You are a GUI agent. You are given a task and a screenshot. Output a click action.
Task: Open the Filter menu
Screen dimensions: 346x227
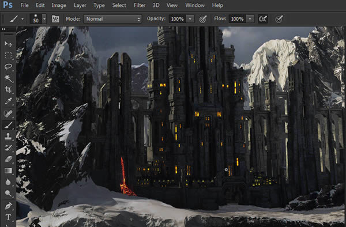[x=140, y=5]
